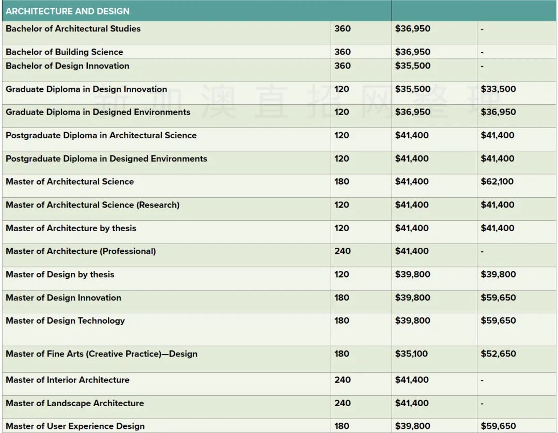Click 'Master of Design Innovation' programme name
558x433 pixels.
tap(64, 298)
